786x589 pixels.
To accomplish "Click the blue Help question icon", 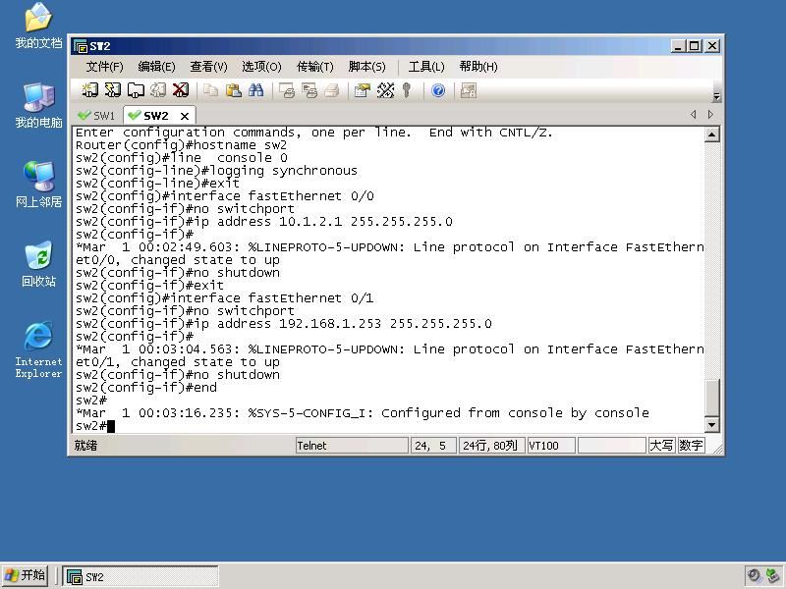I will (x=438, y=90).
